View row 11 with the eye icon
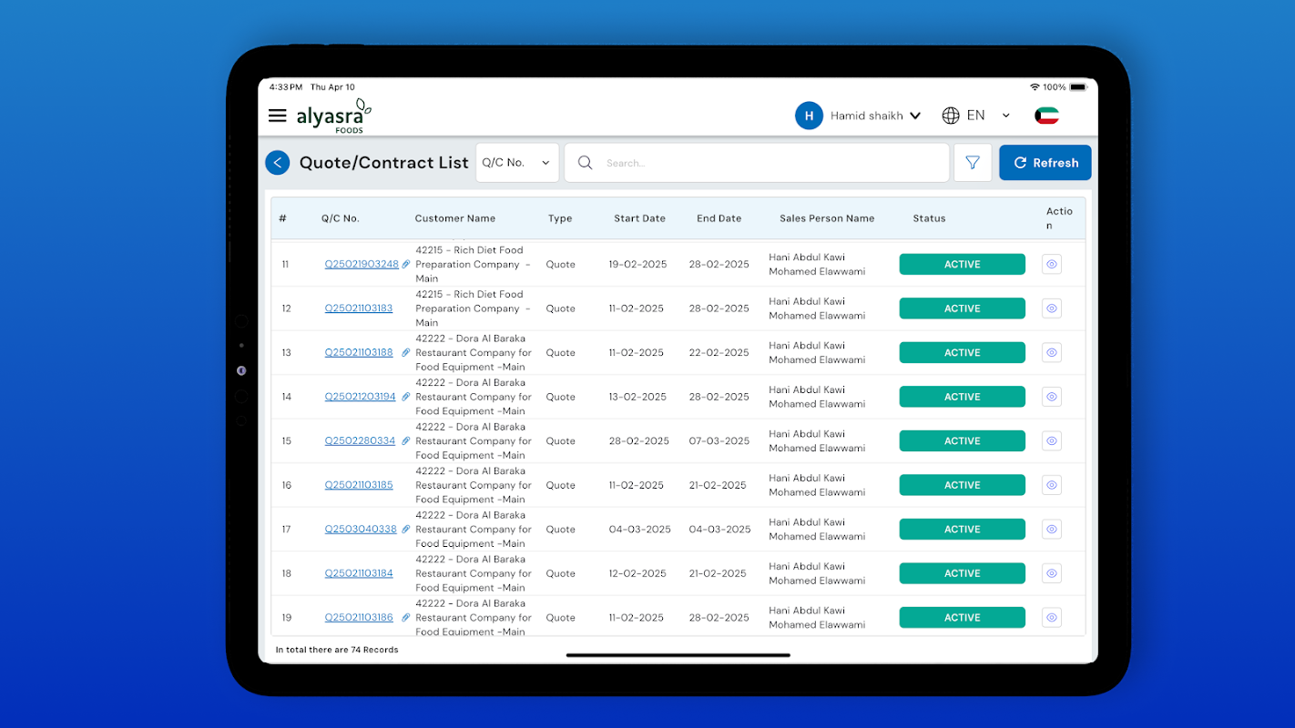The width and height of the screenshot is (1295, 728). tap(1052, 265)
